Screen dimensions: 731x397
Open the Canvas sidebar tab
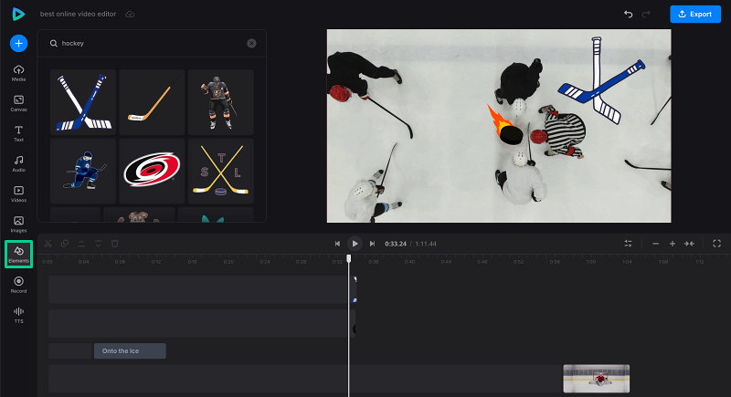coord(18,103)
